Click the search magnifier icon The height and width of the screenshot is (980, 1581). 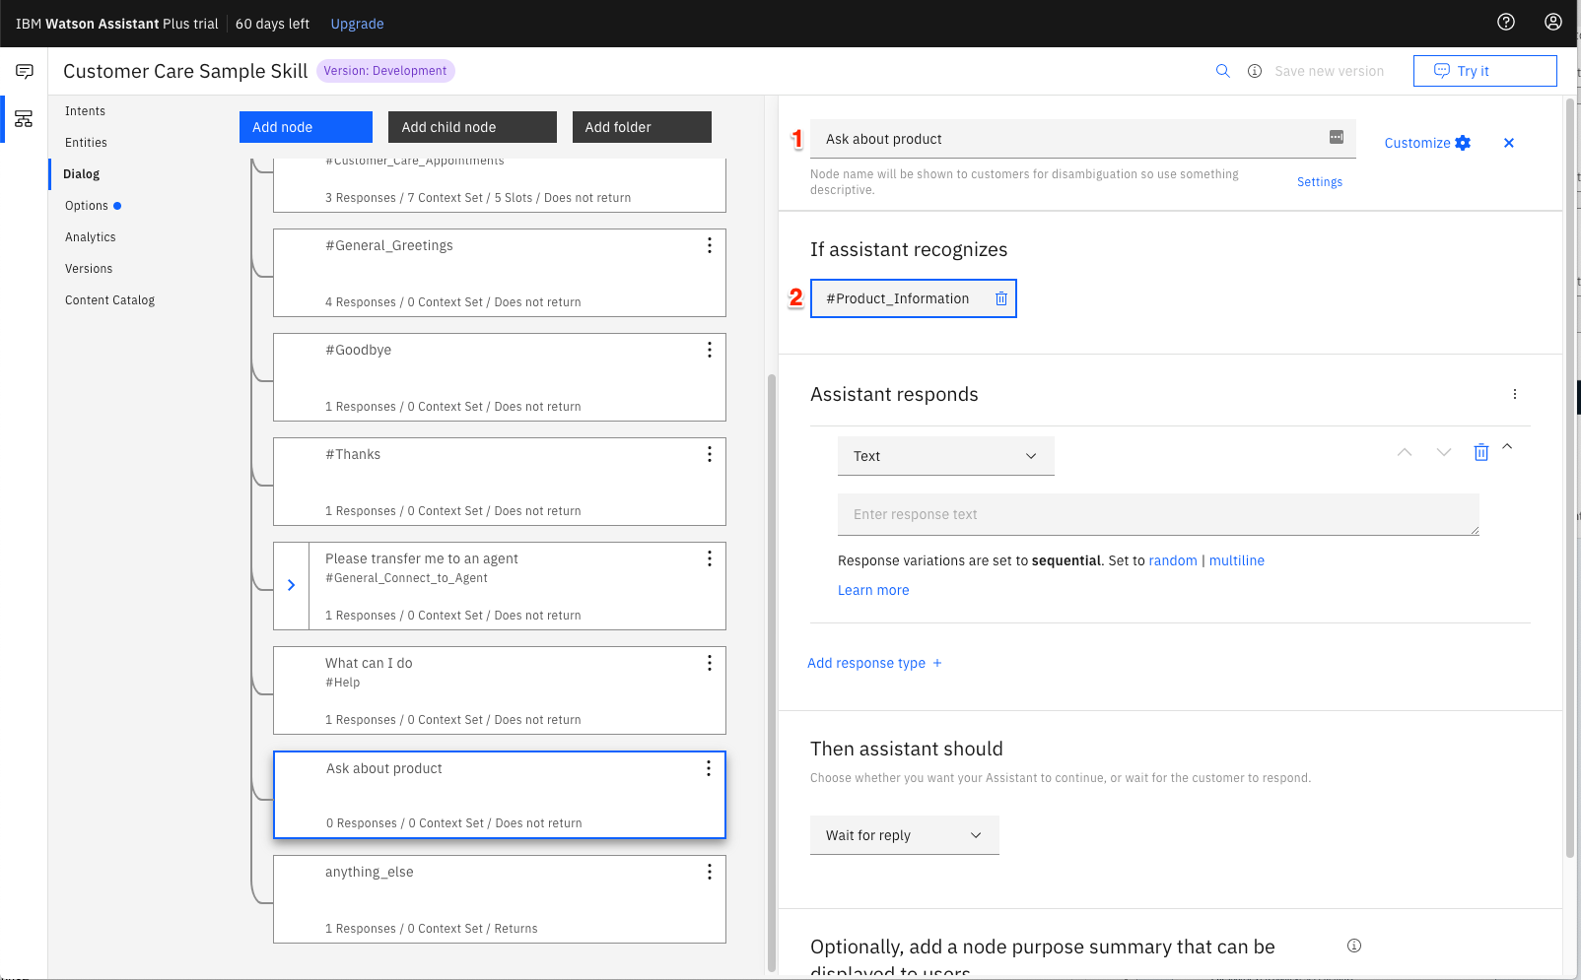pyautogui.click(x=1222, y=71)
